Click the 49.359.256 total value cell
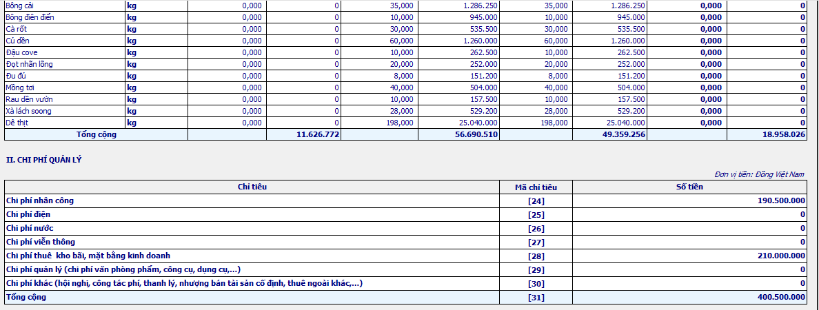The image size is (819, 310). [x=609, y=134]
